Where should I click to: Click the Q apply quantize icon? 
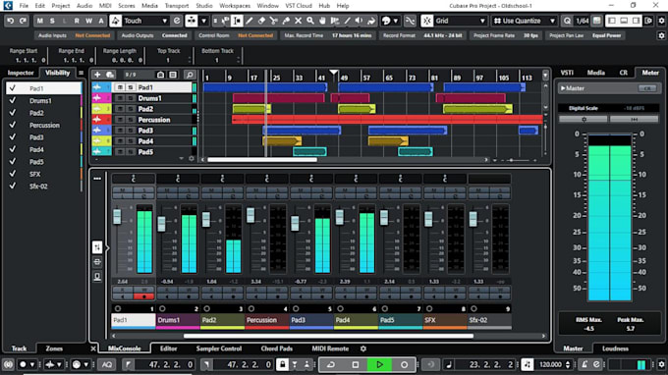(567, 21)
